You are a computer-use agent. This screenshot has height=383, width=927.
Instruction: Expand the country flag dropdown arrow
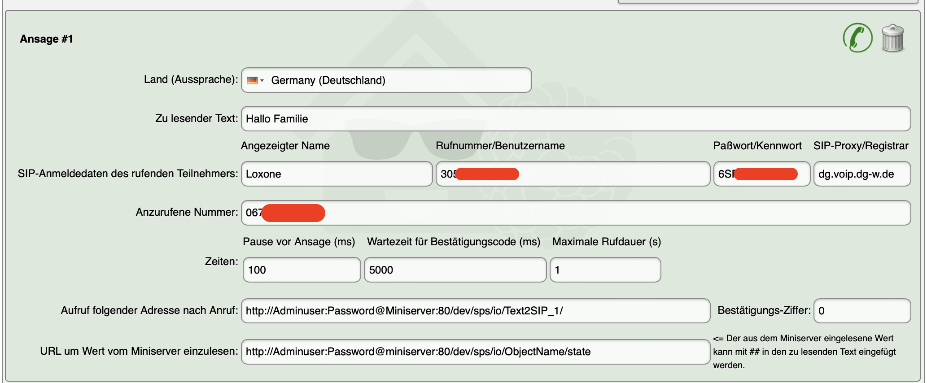point(262,81)
